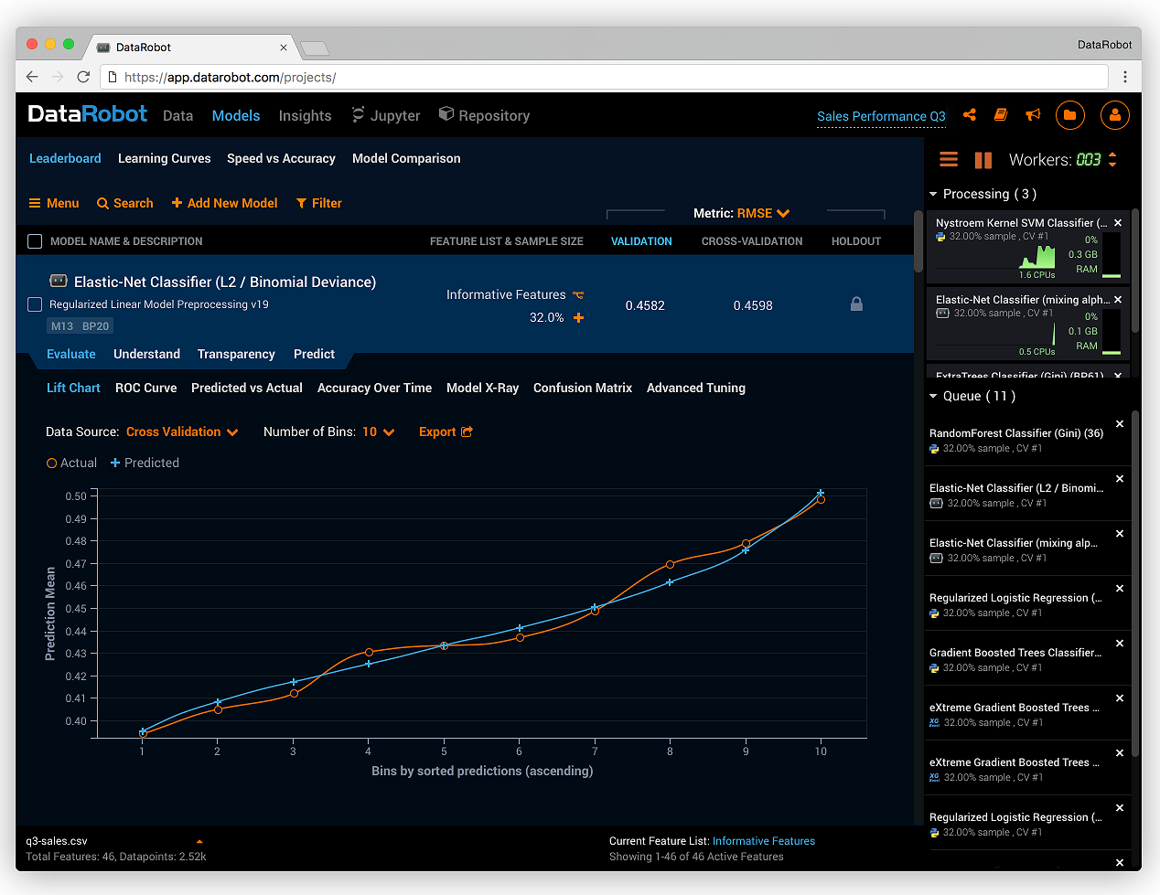
Task: Click the worker queue list icon
Action: click(949, 160)
